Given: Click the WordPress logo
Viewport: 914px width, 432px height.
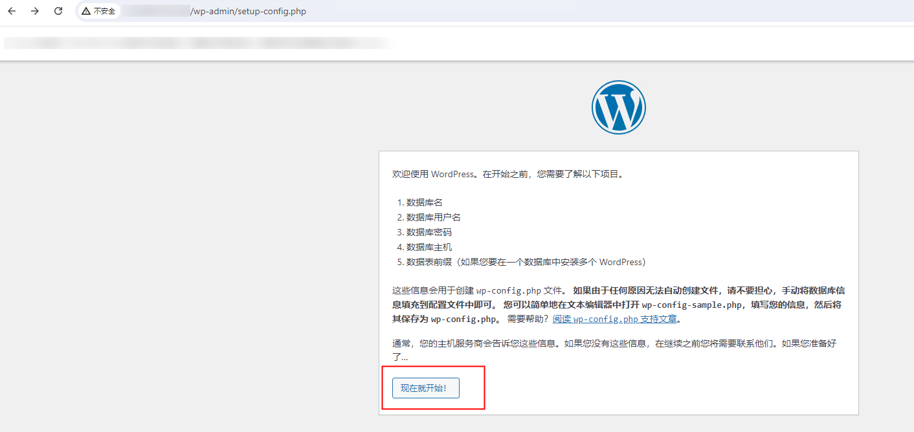Looking at the screenshot, I should click(x=619, y=107).
